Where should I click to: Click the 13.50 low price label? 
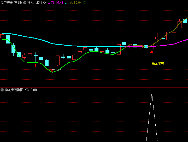pyautogui.click(x=59, y=70)
